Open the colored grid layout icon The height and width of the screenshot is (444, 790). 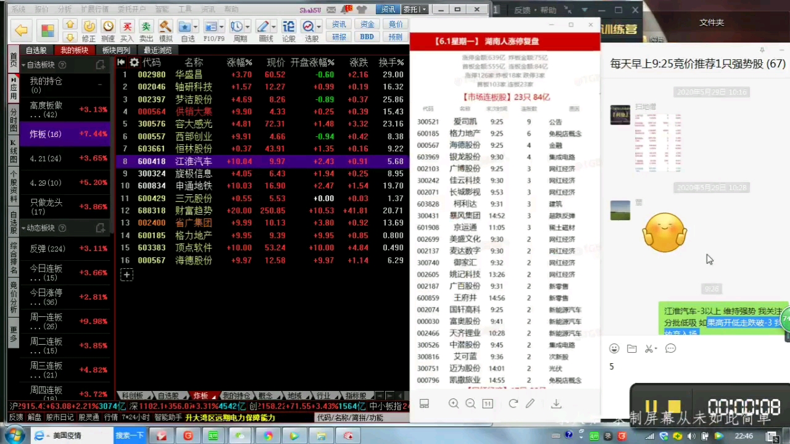pos(48,30)
